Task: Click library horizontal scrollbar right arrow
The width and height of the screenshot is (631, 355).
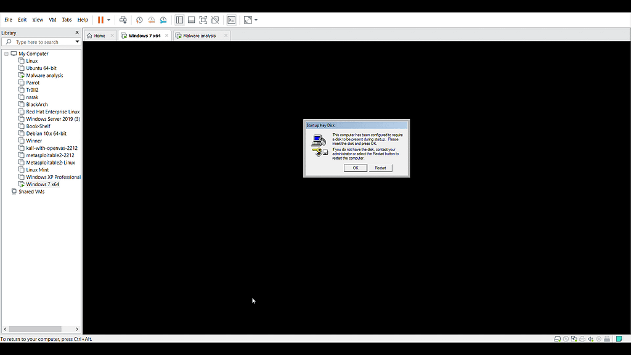Action: (77, 329)
